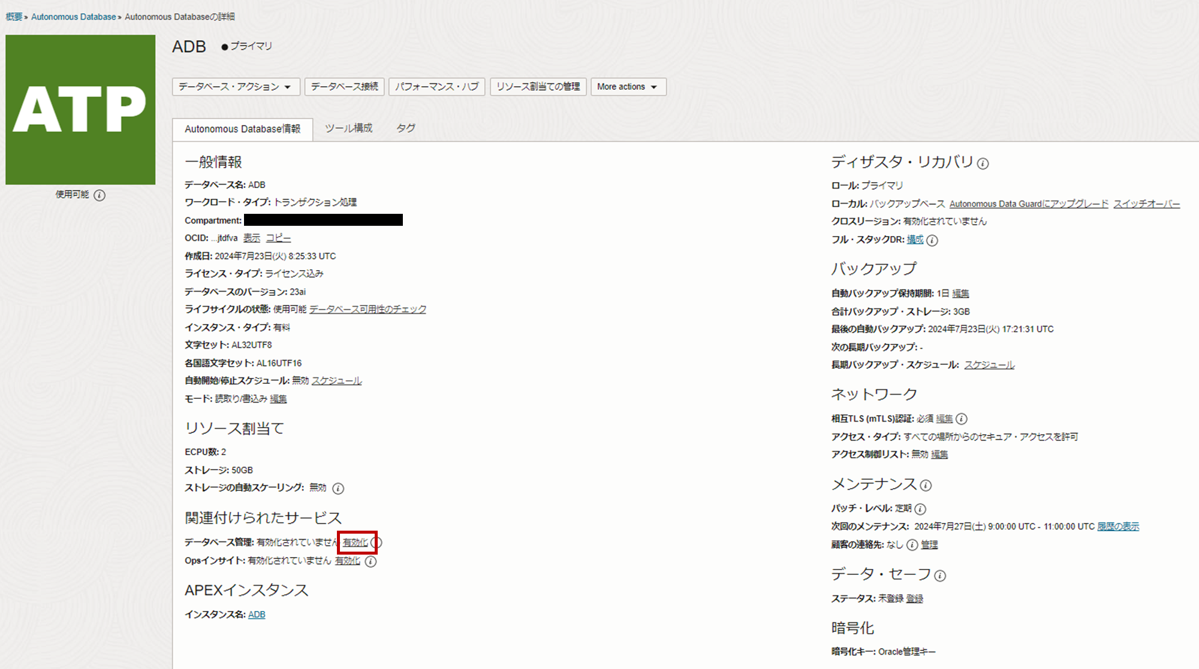Screen dimensions: 1199x669
Task: Click コピー link to copy OCID
Action: pyautogui.click(x=278, y=238)
